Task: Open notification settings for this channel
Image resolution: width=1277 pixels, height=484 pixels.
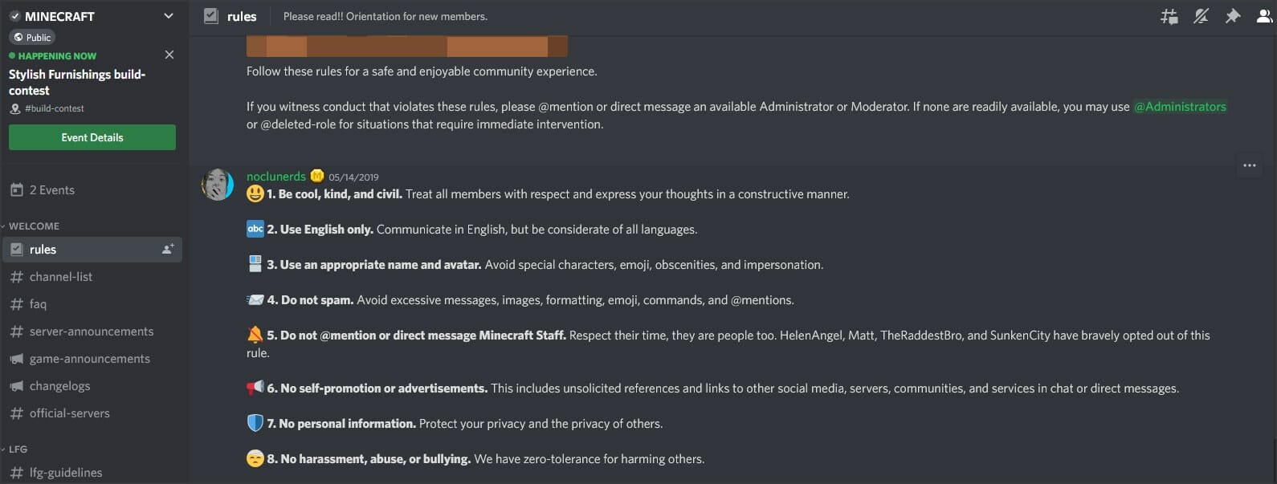Action: click(x=1202, y=15)
